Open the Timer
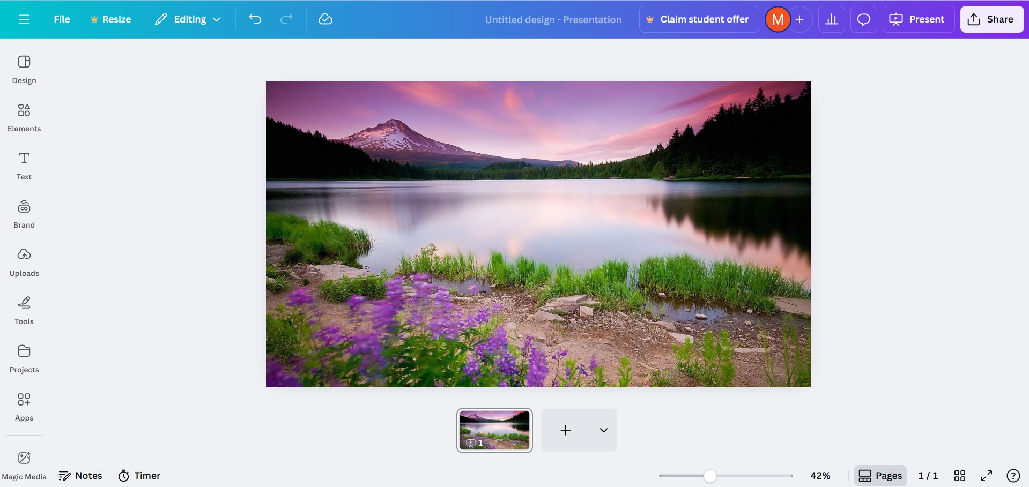The width and height of the screenshot is (1029, 487). 139,476
